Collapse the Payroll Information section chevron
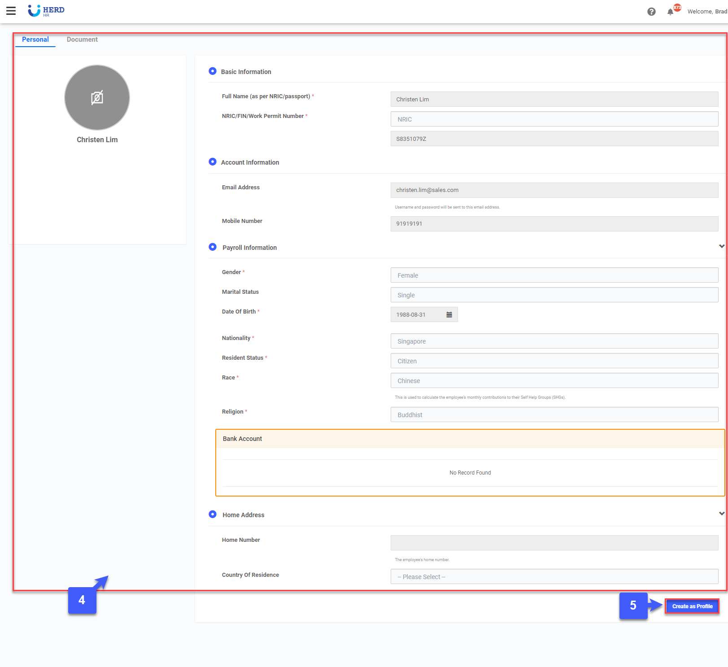728x667 pixels. [721, 246]
